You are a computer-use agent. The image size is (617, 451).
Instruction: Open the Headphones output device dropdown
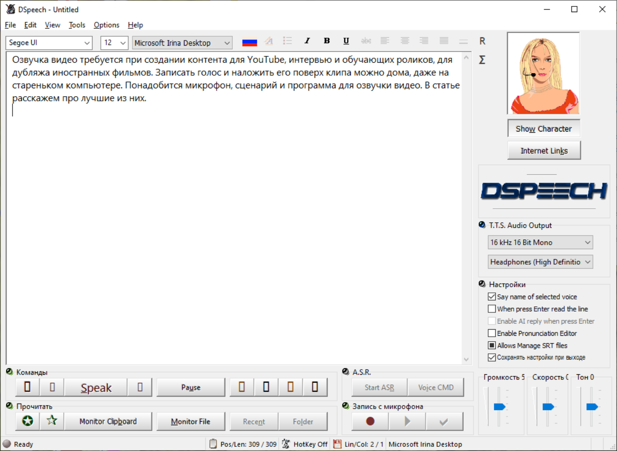click(540, 262)
